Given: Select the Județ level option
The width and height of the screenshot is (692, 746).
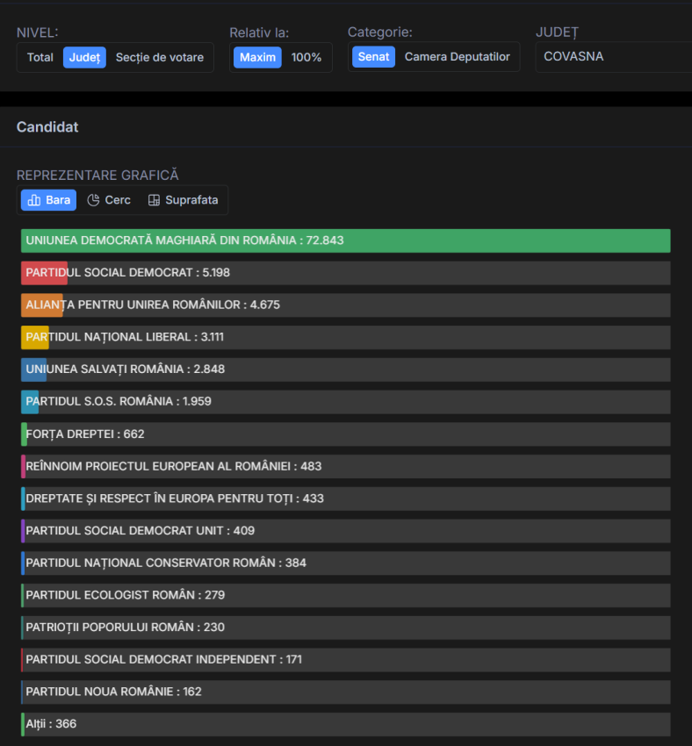Looking at the screenshot, I should click(x=84, y=58).
